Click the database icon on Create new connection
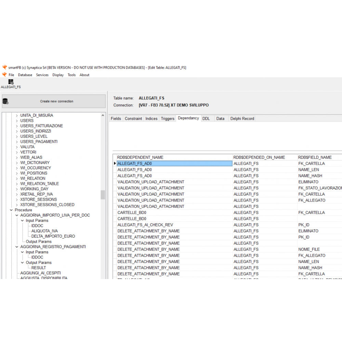The width and height of the screenshot is (342, 342). (5, 101)
